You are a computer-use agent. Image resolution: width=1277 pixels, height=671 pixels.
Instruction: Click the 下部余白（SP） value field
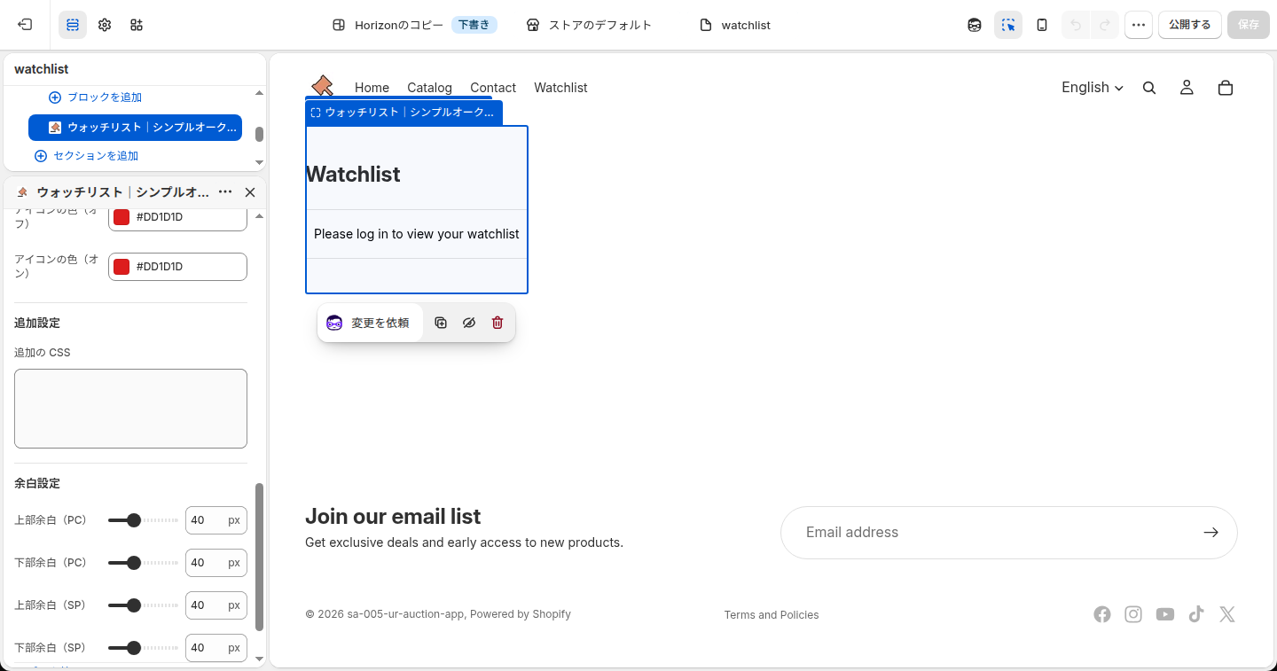pyautogui.click(x=216, y=648)
